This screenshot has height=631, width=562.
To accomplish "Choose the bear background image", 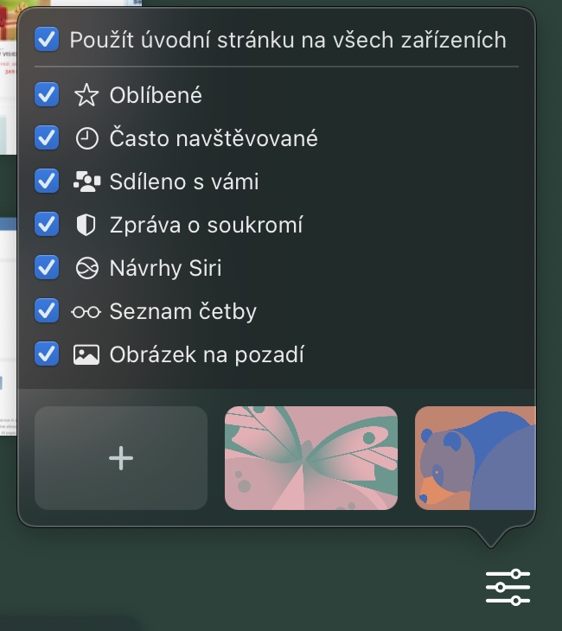I will [x=475, y=458].
